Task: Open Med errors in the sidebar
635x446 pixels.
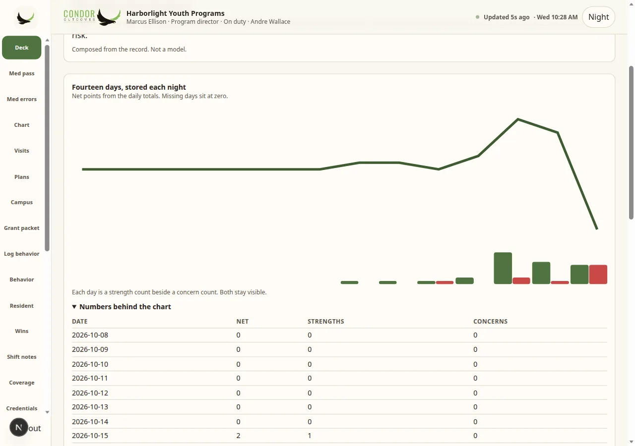Action: pyautogui.click(x=22, y=99)
